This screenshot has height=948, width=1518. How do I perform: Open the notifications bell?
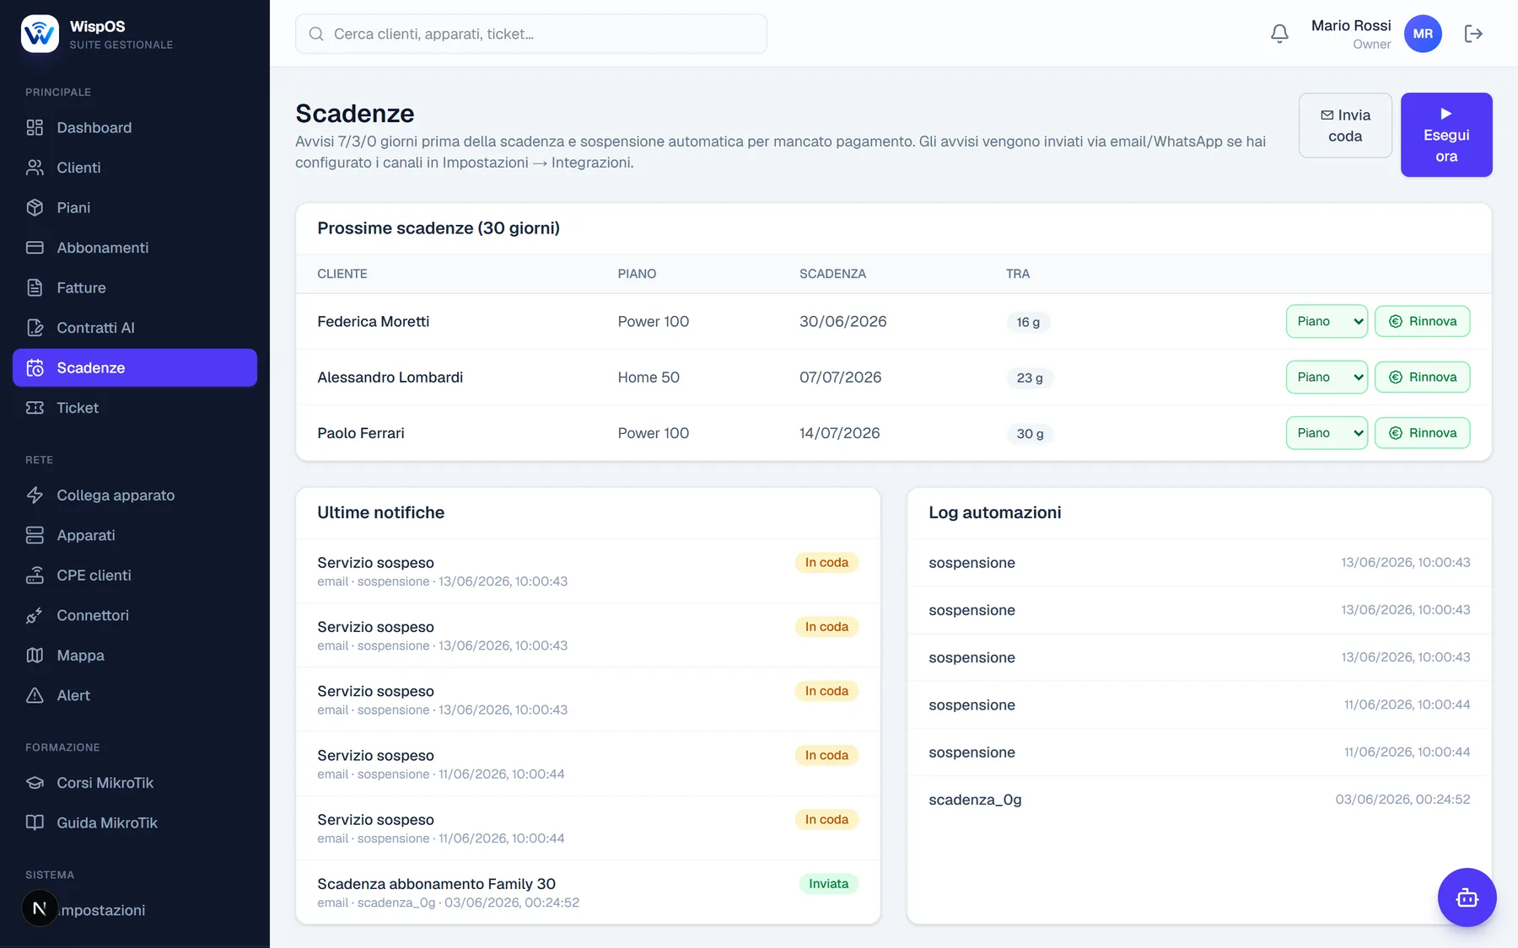pos(1279,34)
